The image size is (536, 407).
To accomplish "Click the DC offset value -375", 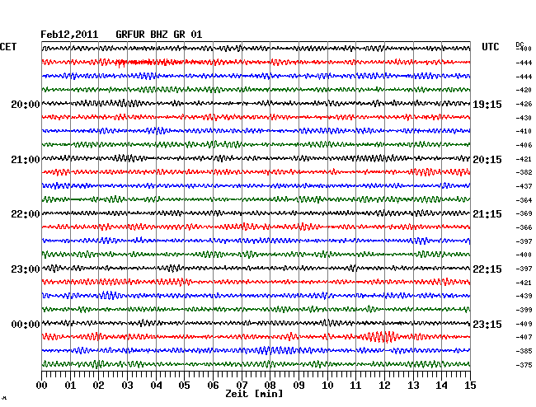I will [524, 365].
